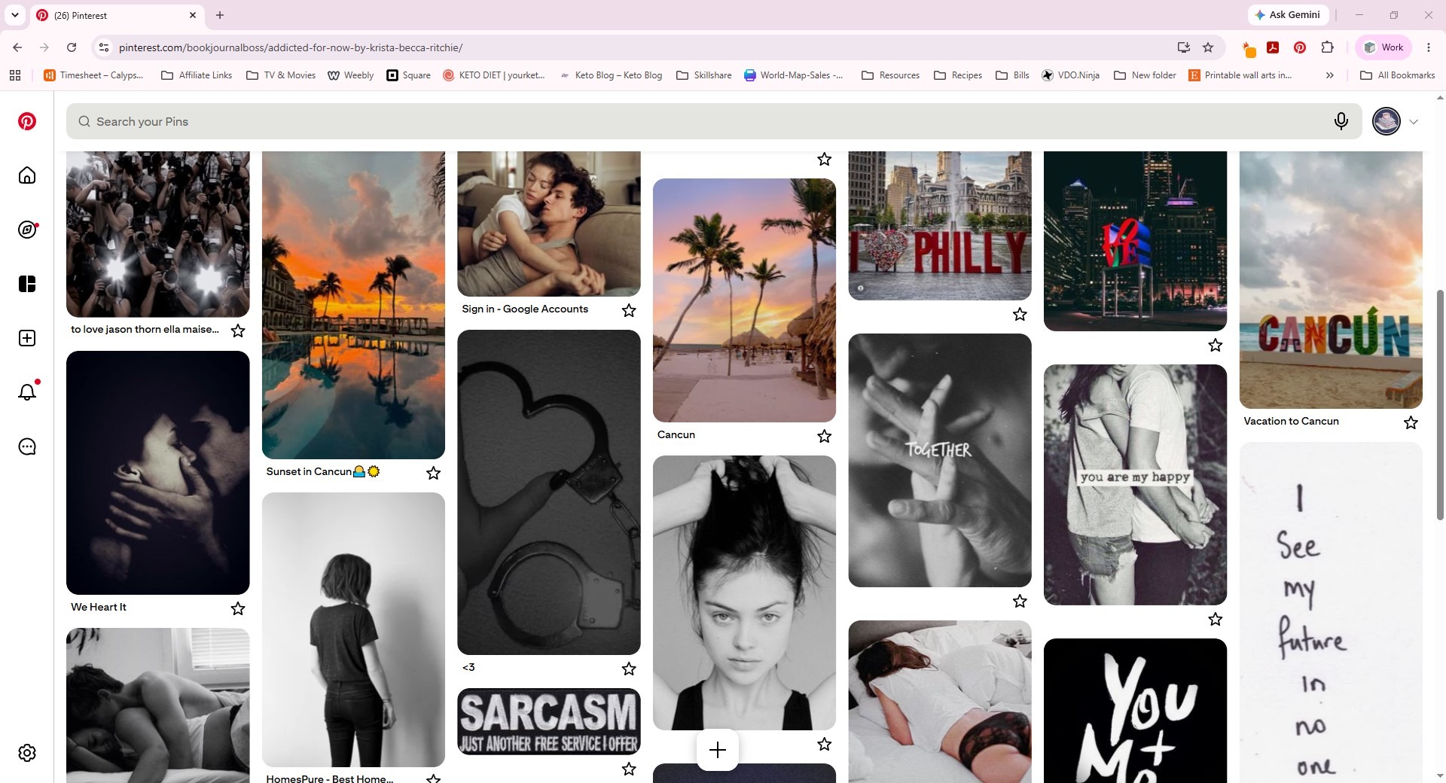Viewport: 1446px width, 783px height.
Task: Click the floating plus add button
Action: (x=718, y=750)
